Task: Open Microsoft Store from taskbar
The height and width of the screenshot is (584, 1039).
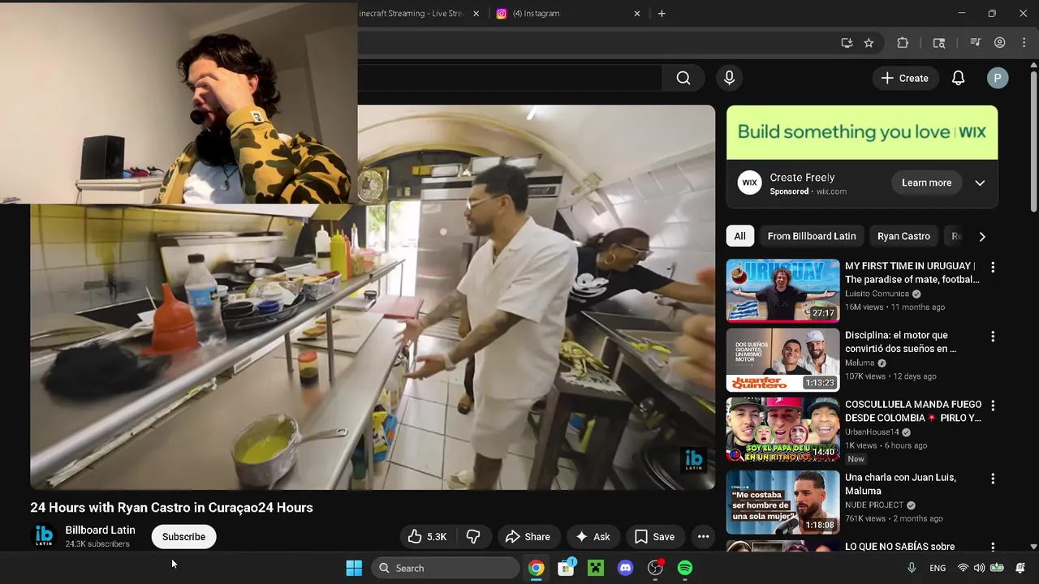Action: point(566,568)
